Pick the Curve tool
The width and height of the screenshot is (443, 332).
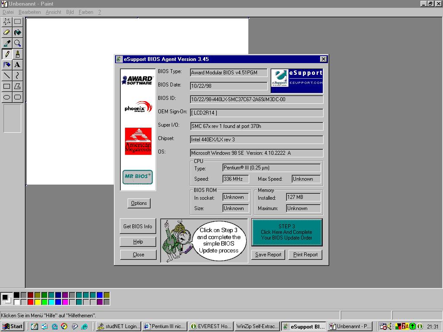coord(17,75)
